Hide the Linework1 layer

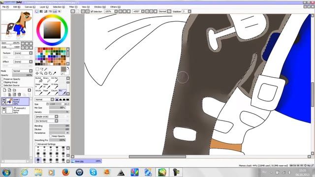pyautogui.click(x=4, y=108)
